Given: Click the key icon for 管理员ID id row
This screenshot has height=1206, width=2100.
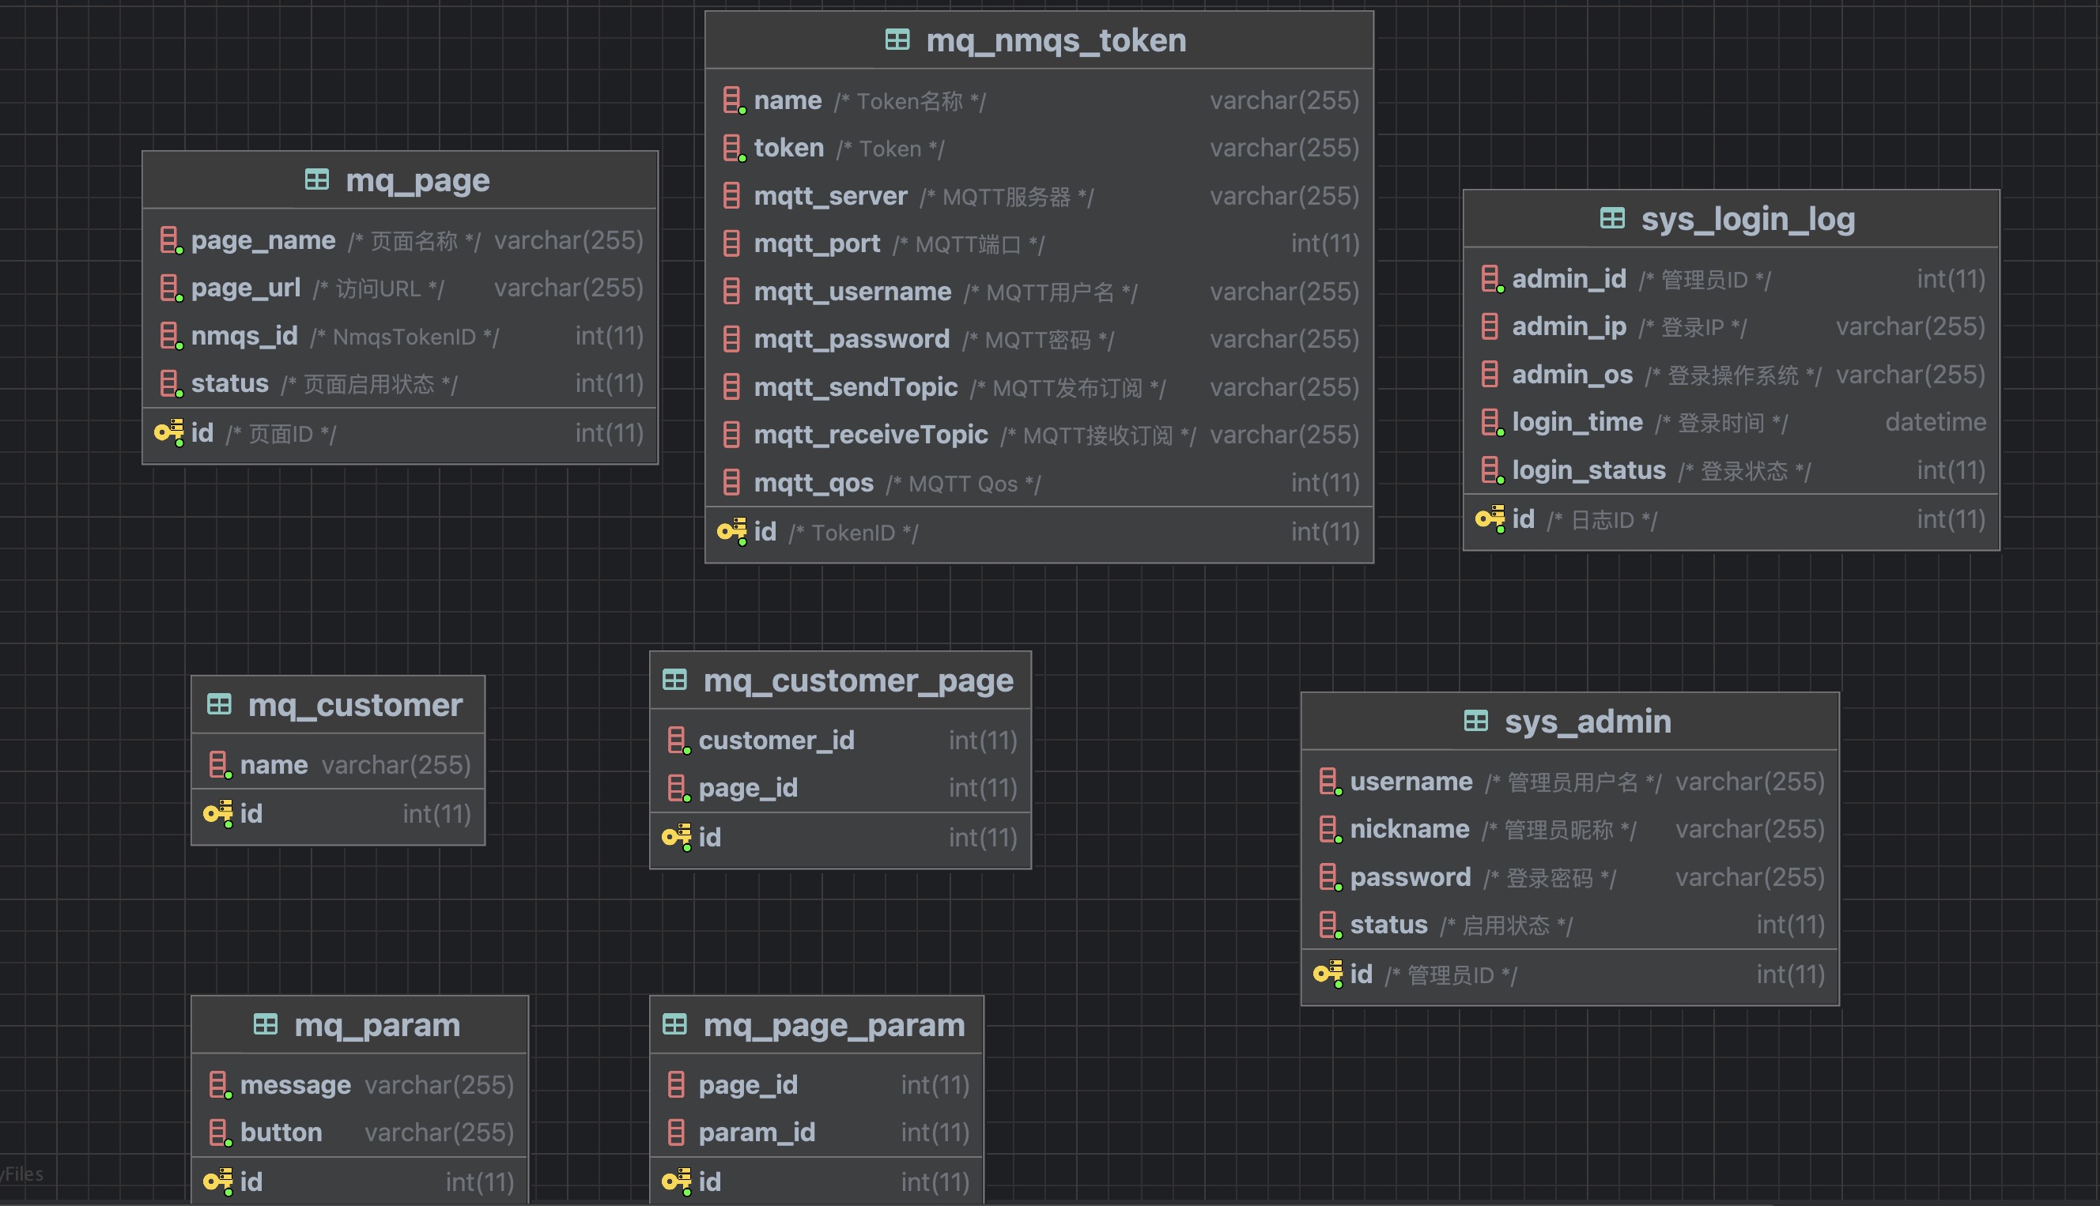Looking at the screenshot, I should [1328, 974].
